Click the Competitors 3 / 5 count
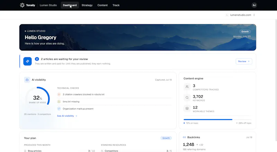Viewport: 277px width, 152px height. (169, 151)
